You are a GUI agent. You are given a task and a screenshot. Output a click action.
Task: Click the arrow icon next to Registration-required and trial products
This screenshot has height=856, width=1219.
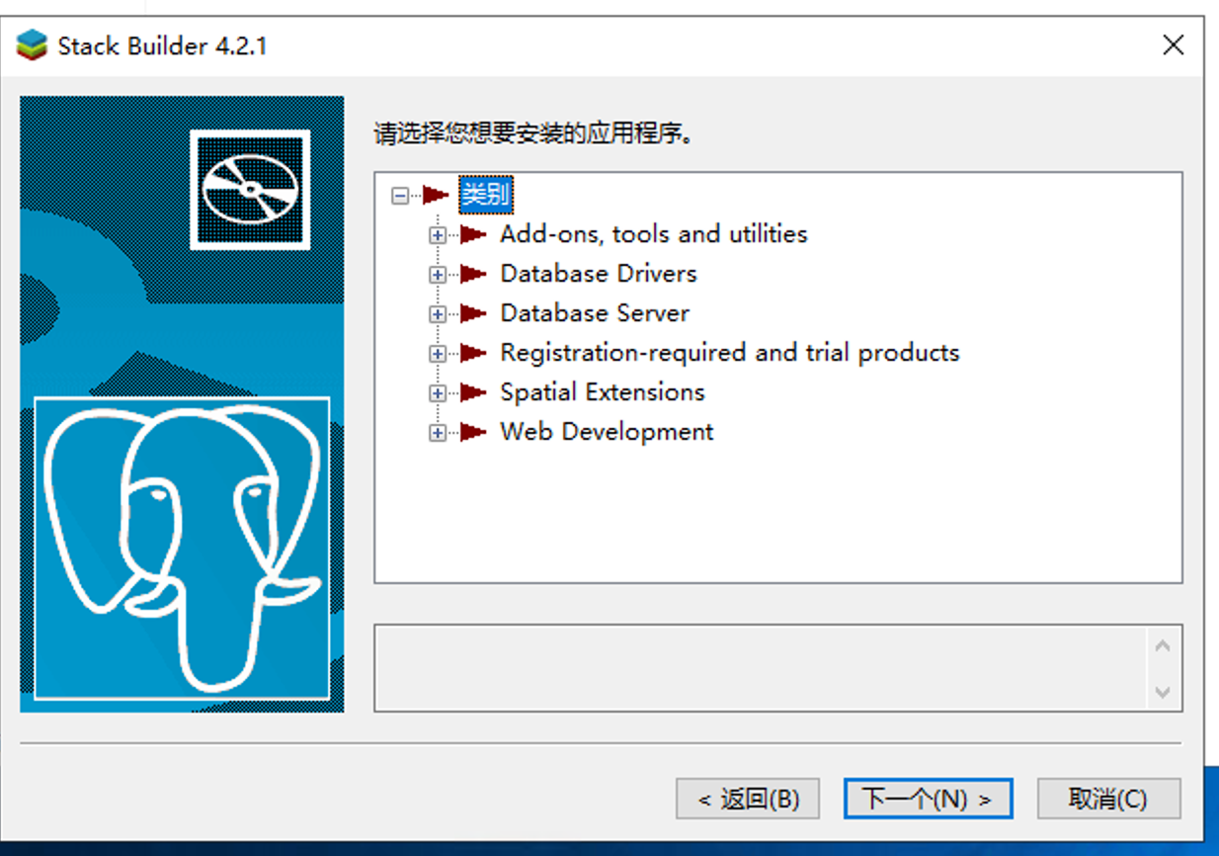point(474,353)
